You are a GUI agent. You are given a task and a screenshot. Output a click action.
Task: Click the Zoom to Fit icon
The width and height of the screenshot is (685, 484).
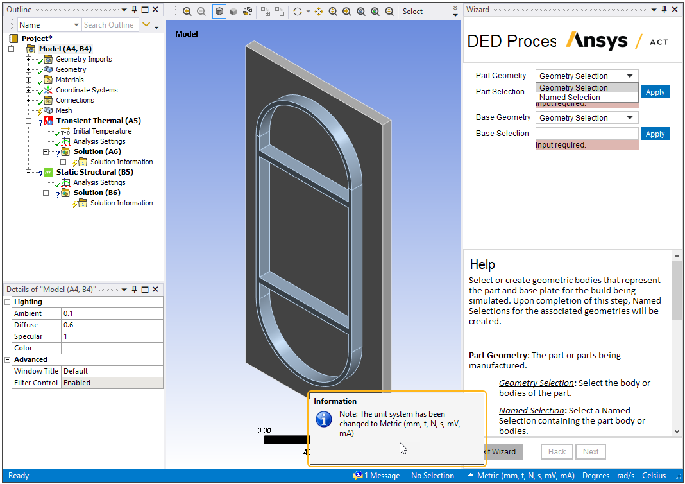coord(360,11)
